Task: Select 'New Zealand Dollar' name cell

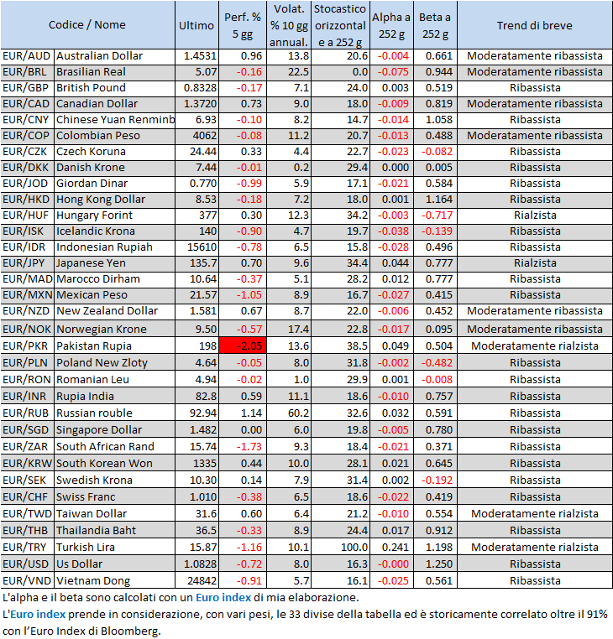Action: (115, 310)
